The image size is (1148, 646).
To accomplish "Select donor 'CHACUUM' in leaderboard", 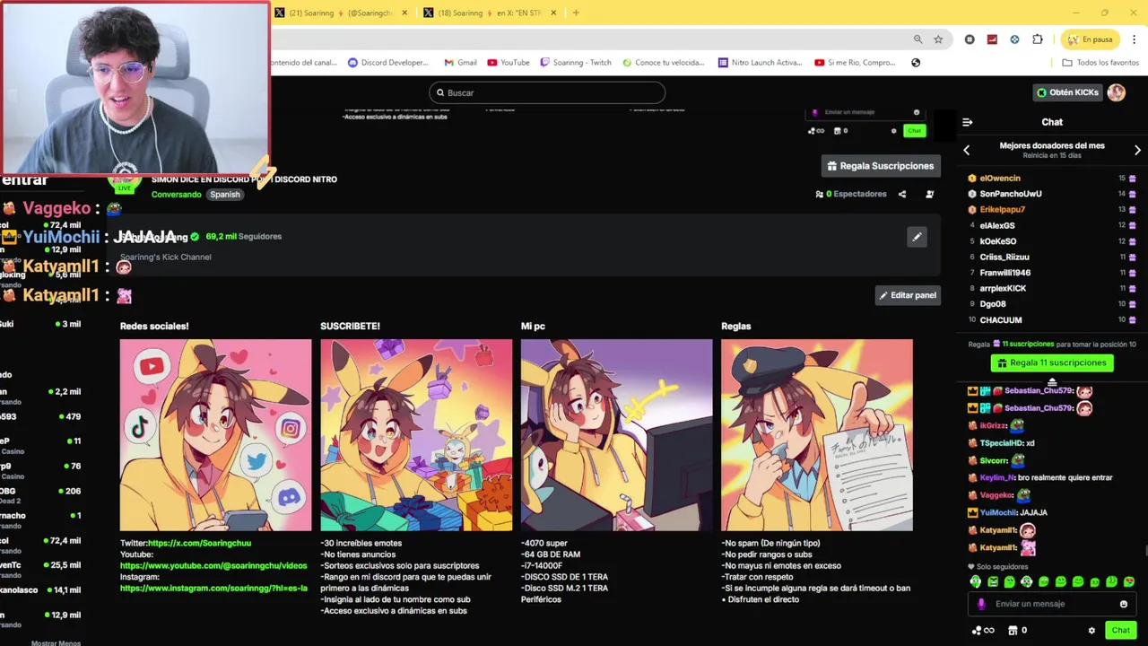I will tap(1001, 320).
